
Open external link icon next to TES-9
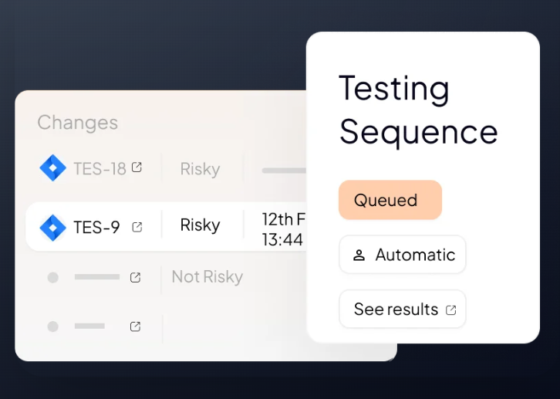137,227
